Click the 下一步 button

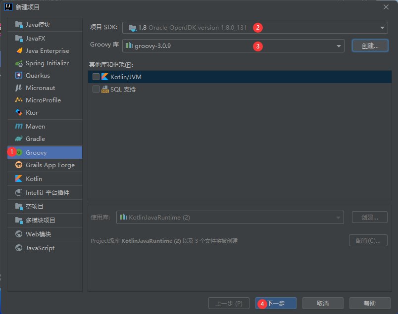(276, 303)
